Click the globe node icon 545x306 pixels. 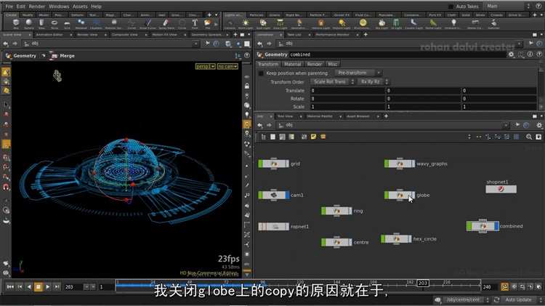pos(400,195)
